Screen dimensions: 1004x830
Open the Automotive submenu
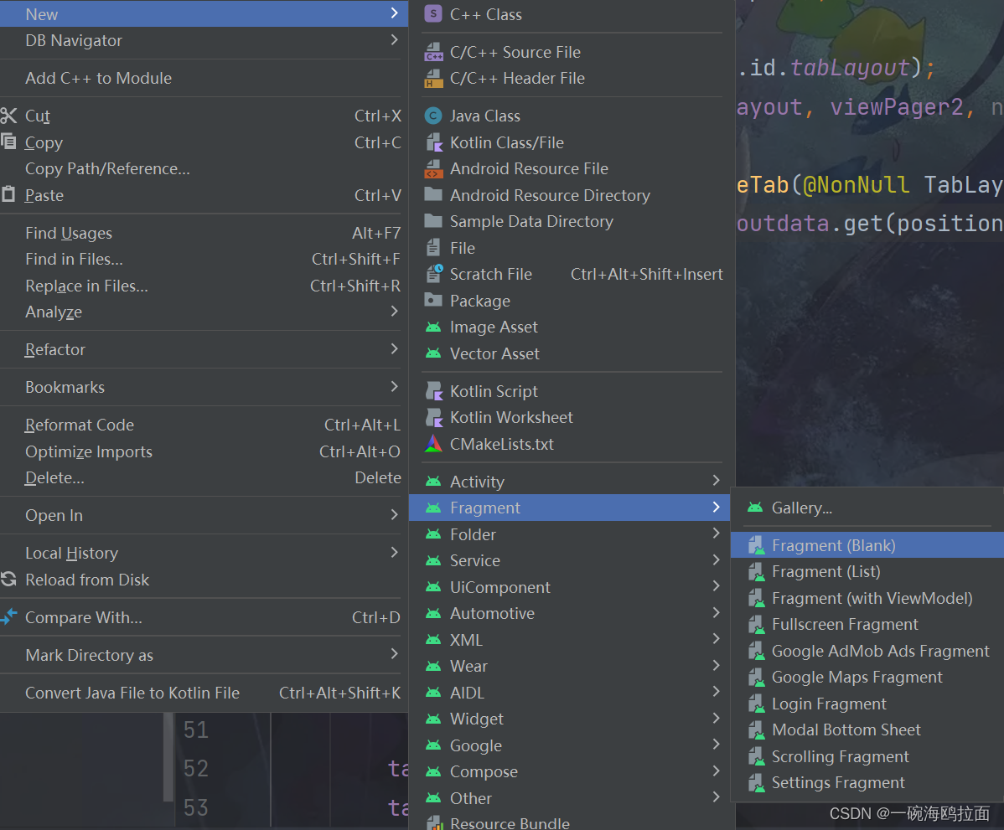point(569,613)
